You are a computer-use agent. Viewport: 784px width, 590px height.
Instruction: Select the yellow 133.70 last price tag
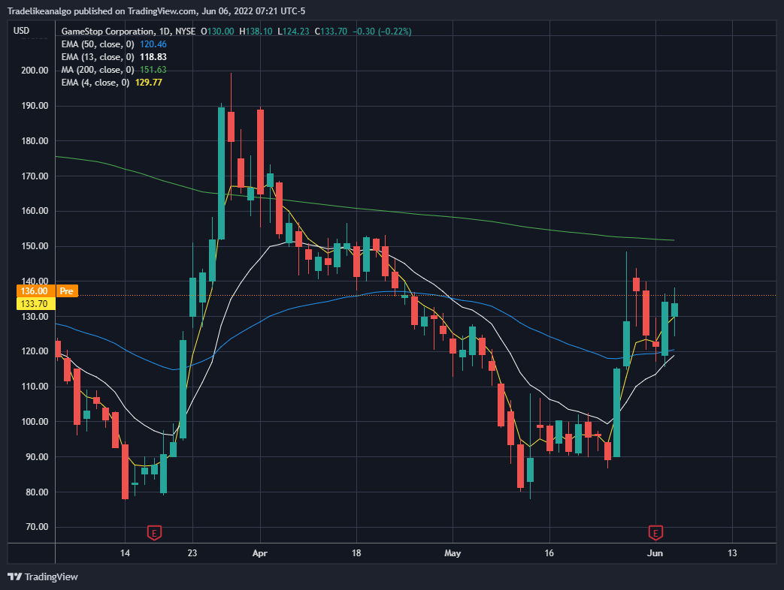(x=35, y=303)
